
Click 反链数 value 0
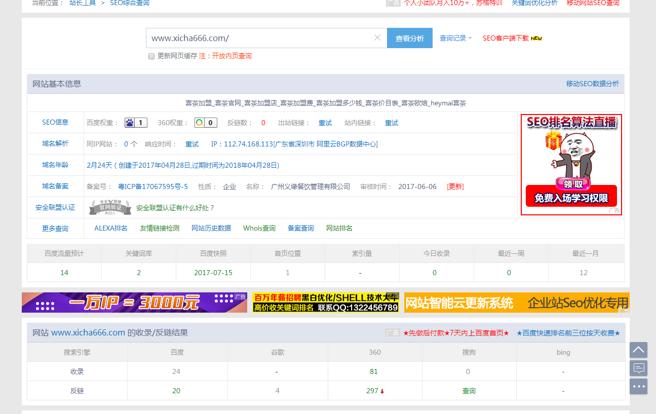(263, 123)
